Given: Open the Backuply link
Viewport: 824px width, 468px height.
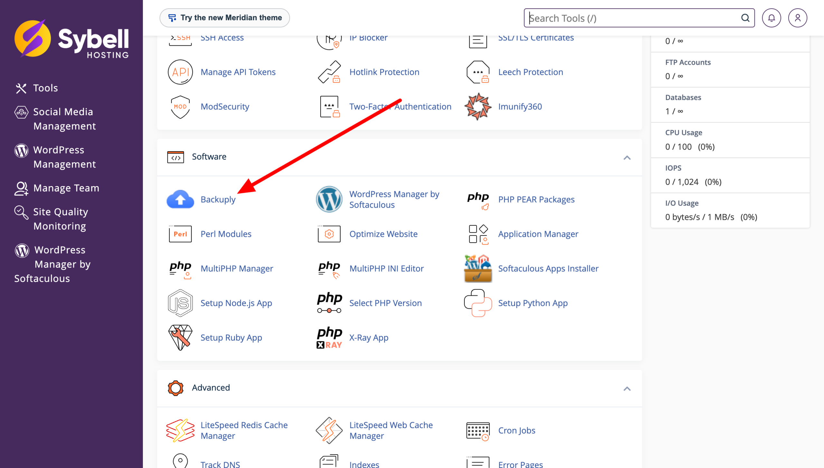Looking at the screenshot, I should point(218,200).
